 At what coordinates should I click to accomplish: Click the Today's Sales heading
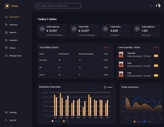click(x=47, y=19)
